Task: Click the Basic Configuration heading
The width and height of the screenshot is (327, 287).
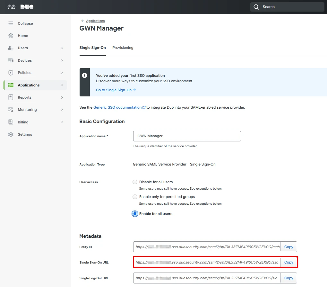Action: click(x=102, y=121)
